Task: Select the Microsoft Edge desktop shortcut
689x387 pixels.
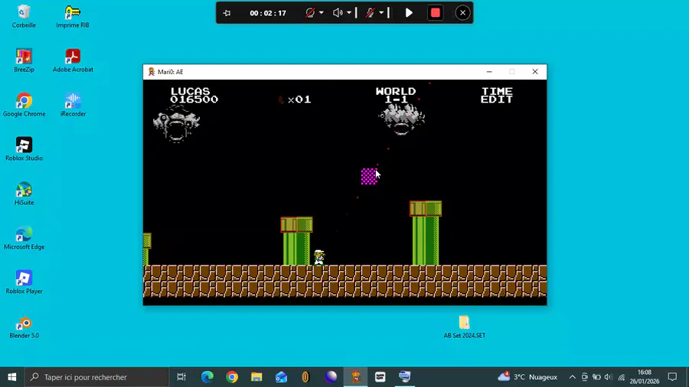Action: point(24,239)
